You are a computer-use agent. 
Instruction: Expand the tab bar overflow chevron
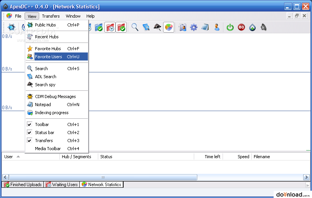point(307,185)
